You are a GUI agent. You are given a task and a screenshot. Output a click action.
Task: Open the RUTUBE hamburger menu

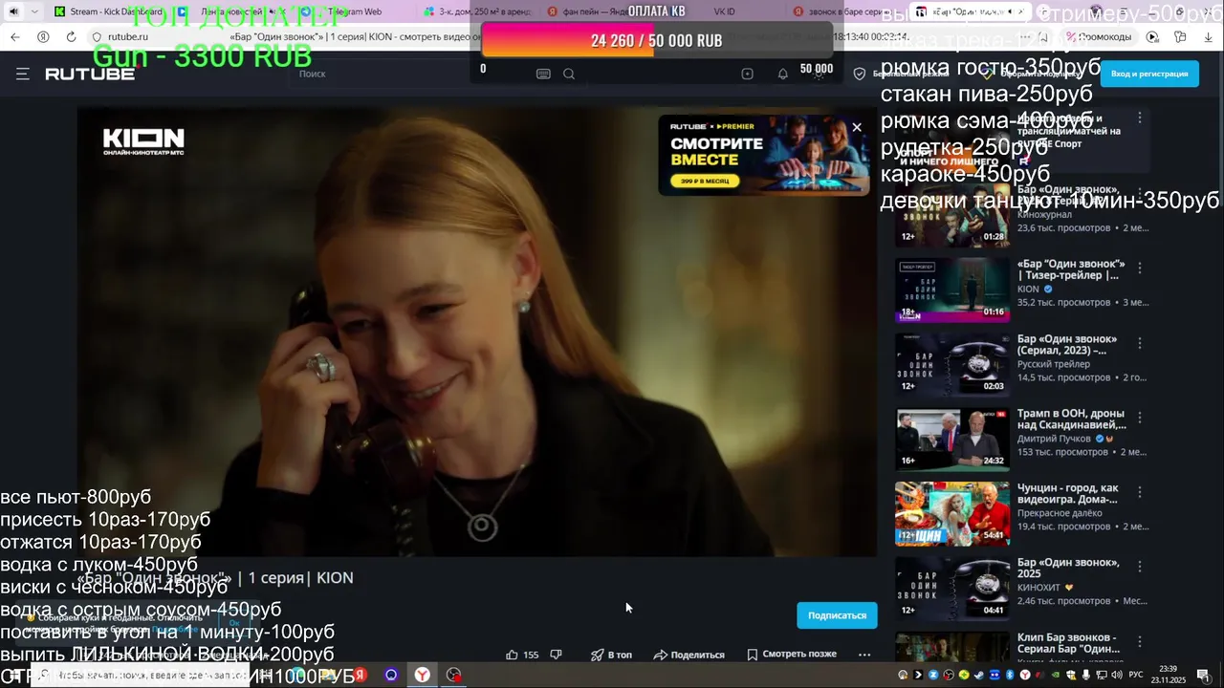[22, 74]
